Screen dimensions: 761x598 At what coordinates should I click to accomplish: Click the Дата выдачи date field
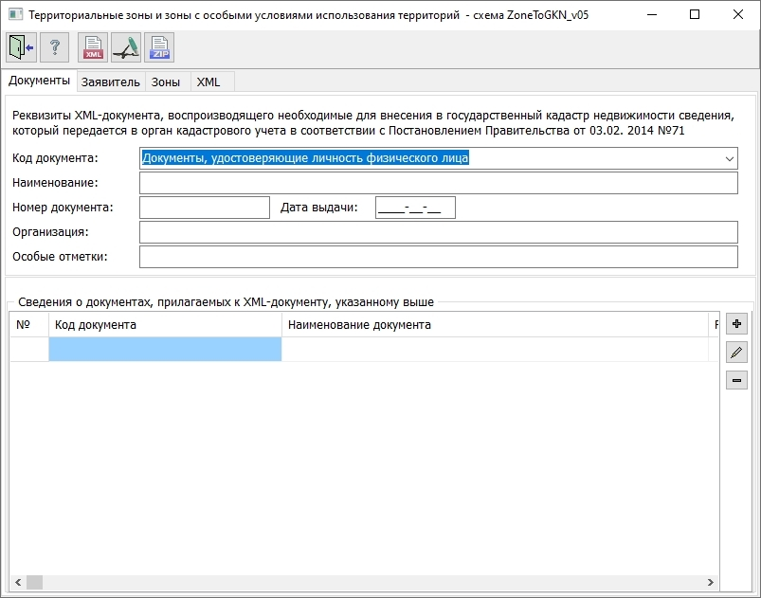click(415, 208)
